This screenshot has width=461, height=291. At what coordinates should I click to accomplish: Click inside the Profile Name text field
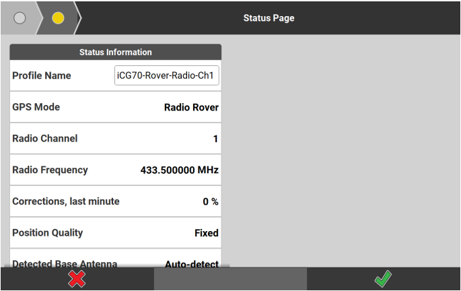click(167, 75)
